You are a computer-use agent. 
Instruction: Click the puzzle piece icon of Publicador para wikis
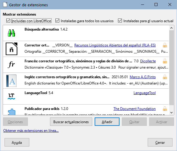pyautogui.click(x=11, y=112)
